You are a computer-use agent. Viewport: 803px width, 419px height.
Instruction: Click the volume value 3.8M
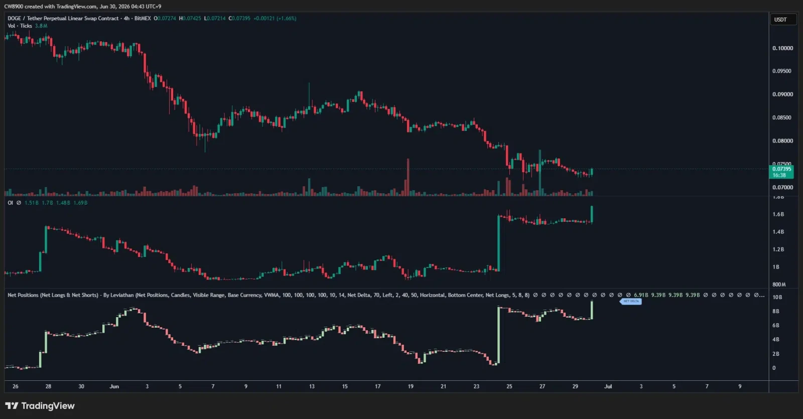[x=41, y=26]
